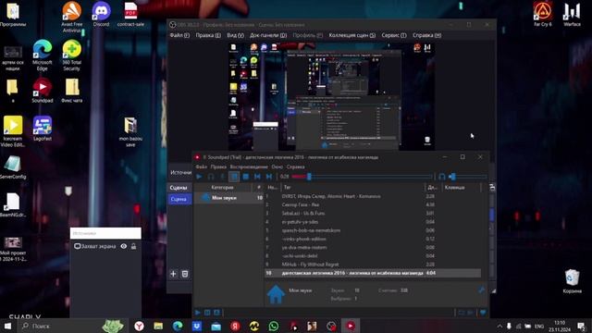Toggle eye visibility for Захват экрана source
Image resolution: width=592 pixels, height=333 pixels.
coord(123,246)
